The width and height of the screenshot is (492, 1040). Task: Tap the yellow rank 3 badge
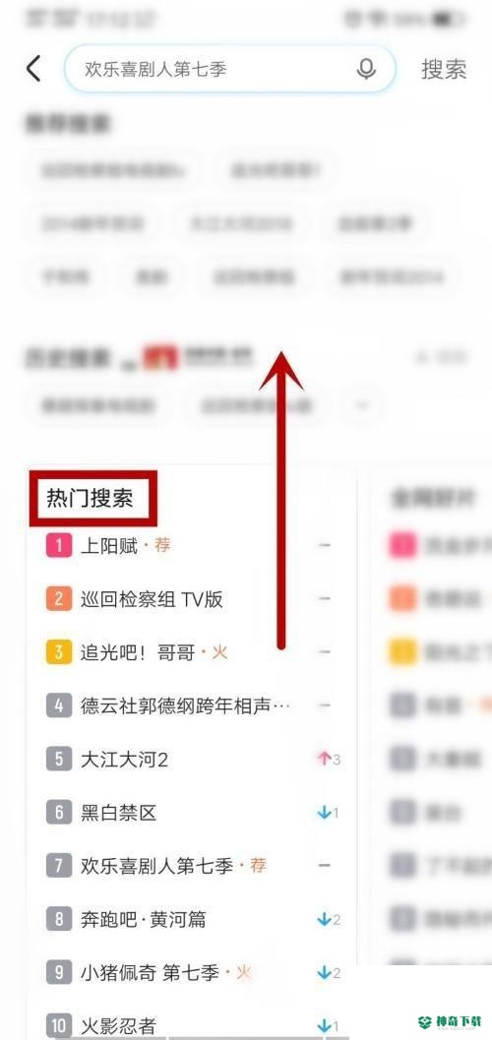(58, 652)
